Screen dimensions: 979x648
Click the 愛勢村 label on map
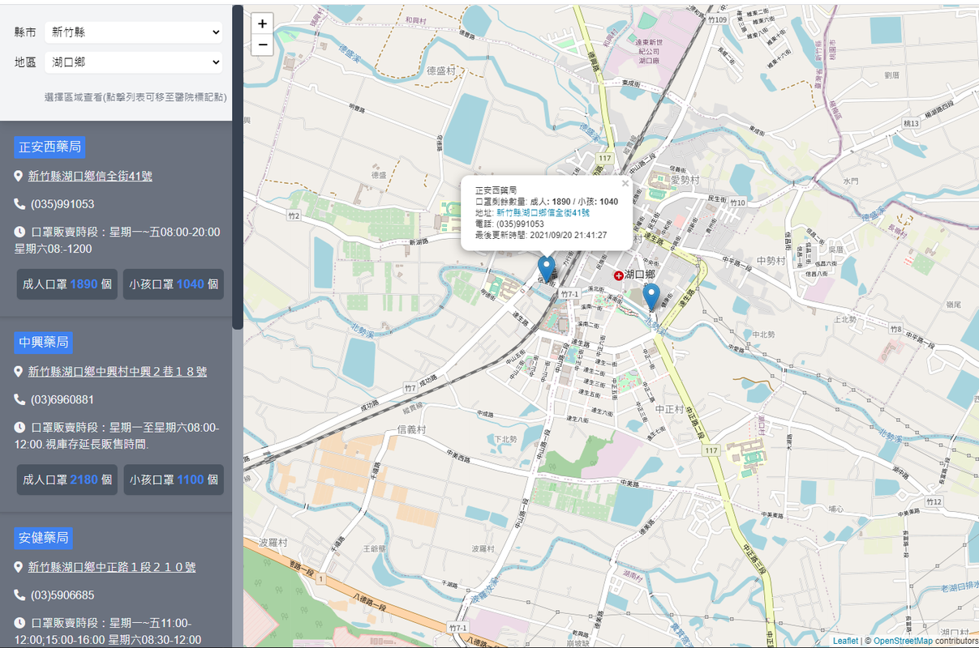684,180
